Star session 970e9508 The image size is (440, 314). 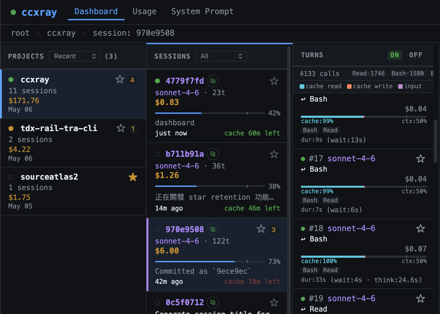[x=261, y=229]
